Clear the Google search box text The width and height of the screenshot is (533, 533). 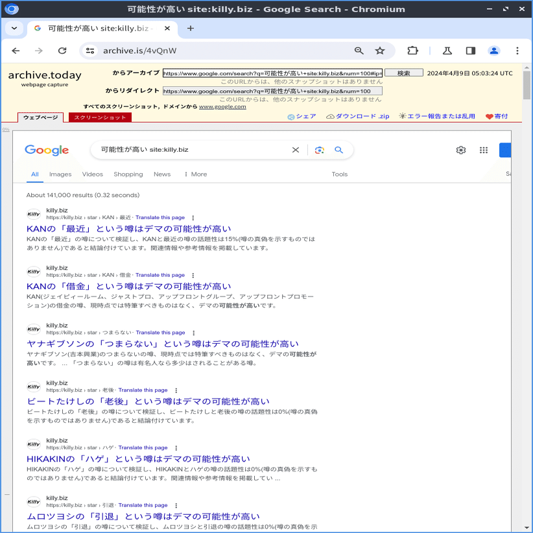coord(296,150)
